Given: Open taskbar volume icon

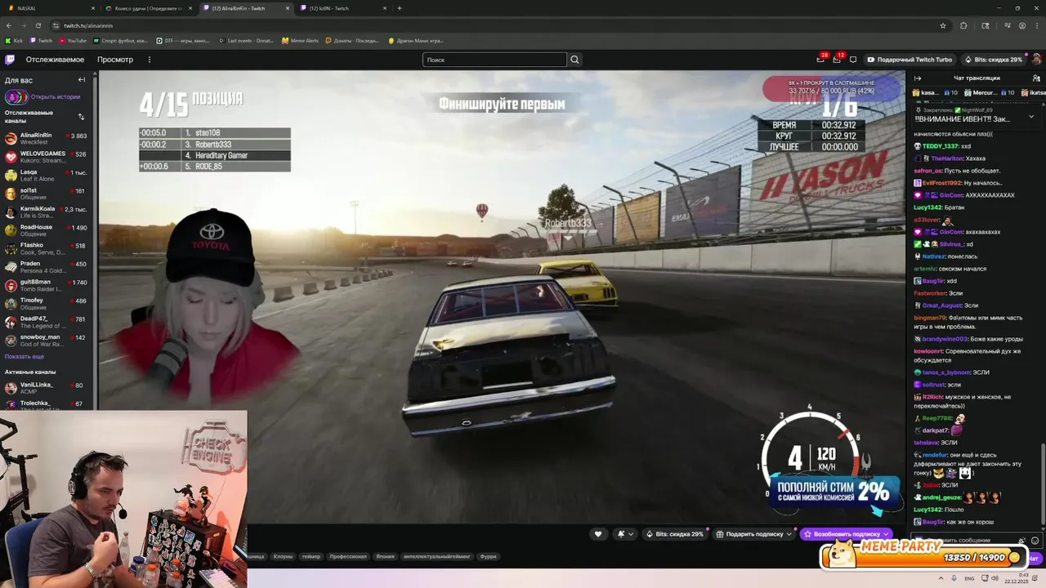Looking at the screenshot, I should 995,578.
